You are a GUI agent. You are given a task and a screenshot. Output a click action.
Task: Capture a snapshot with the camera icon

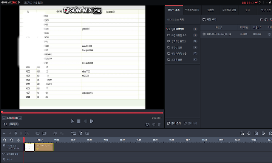(147, 125)
